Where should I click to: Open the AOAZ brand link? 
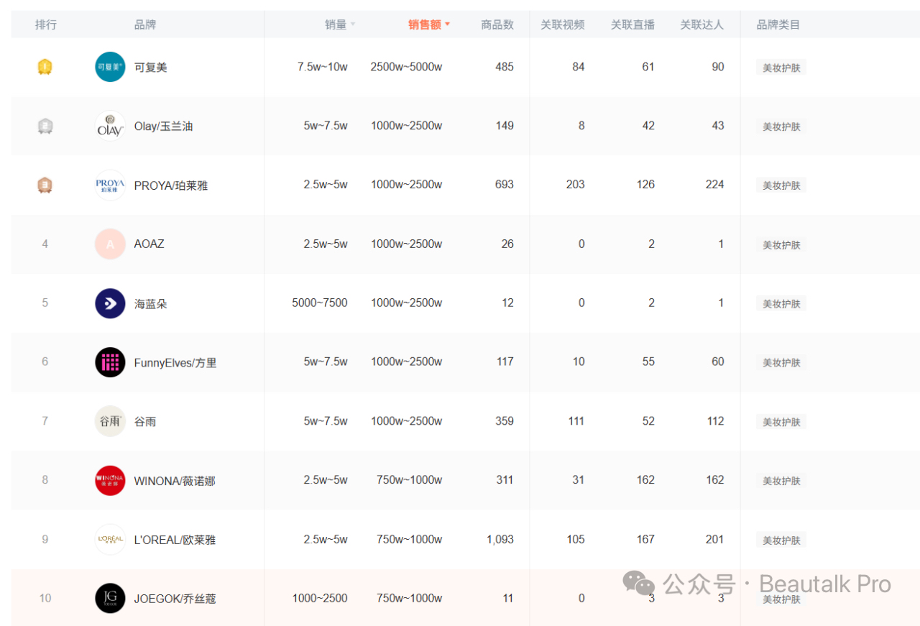(149, 244)
